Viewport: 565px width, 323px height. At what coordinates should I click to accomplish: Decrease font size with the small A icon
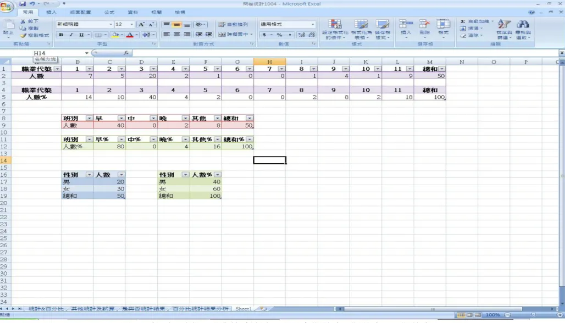pos(151,24)
